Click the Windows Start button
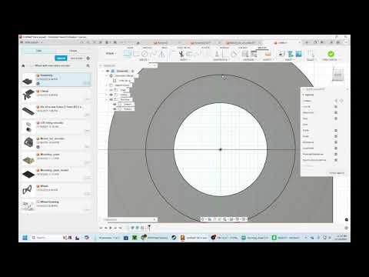 click(x=25, y=238)
